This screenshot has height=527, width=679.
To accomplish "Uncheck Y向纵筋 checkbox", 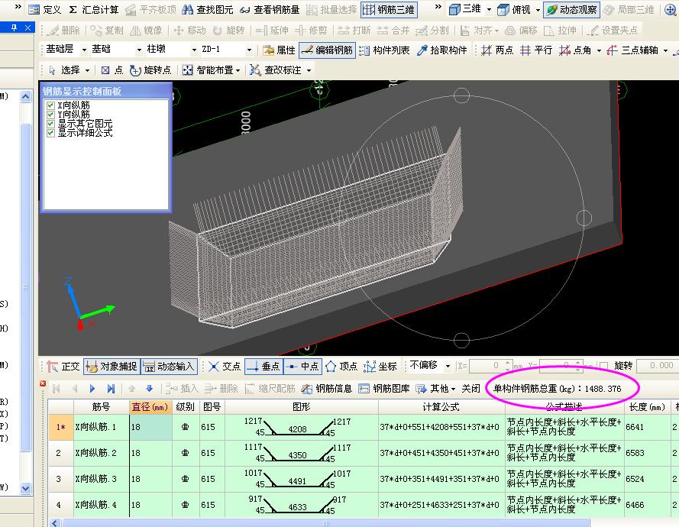I will click(50, 115).
